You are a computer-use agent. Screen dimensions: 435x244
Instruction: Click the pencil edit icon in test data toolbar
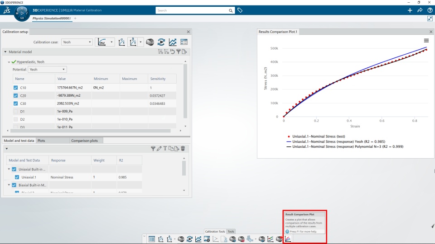tap(159, 149)
